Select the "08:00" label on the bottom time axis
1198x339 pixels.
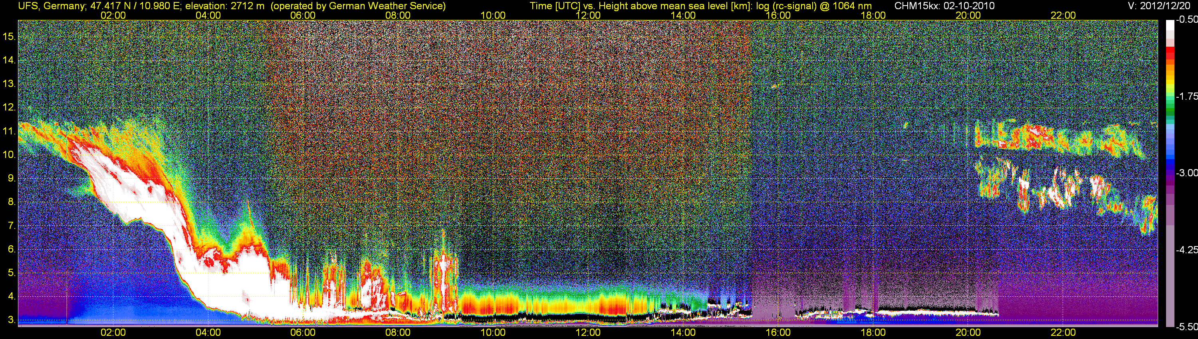[398, 333]
